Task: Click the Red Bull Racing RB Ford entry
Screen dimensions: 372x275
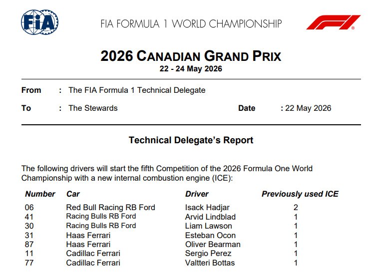Action: coord(110,208)
